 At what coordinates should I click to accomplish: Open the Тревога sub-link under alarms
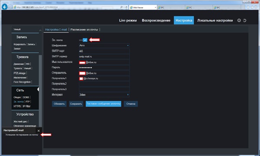click(18, 68)
